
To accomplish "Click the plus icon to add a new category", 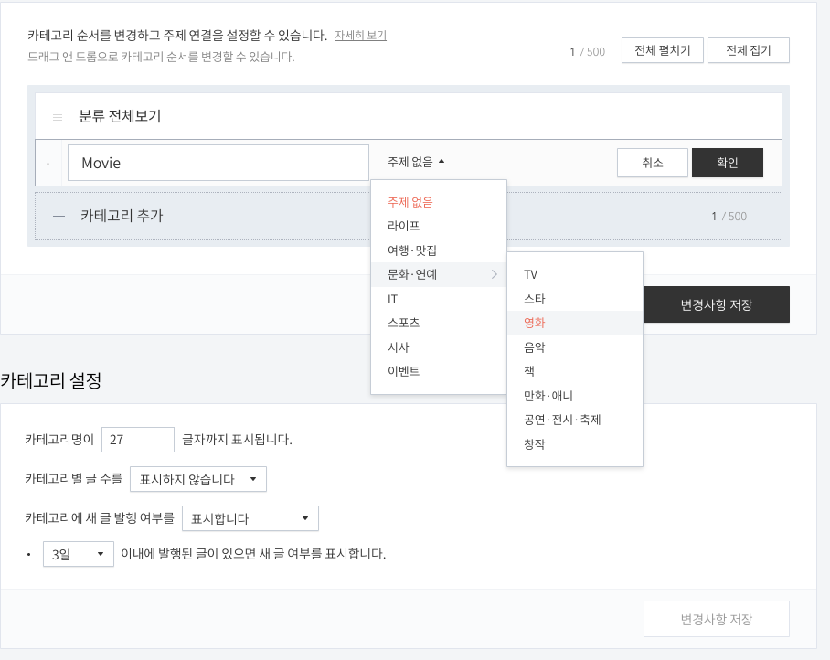I will pos(59,218).
